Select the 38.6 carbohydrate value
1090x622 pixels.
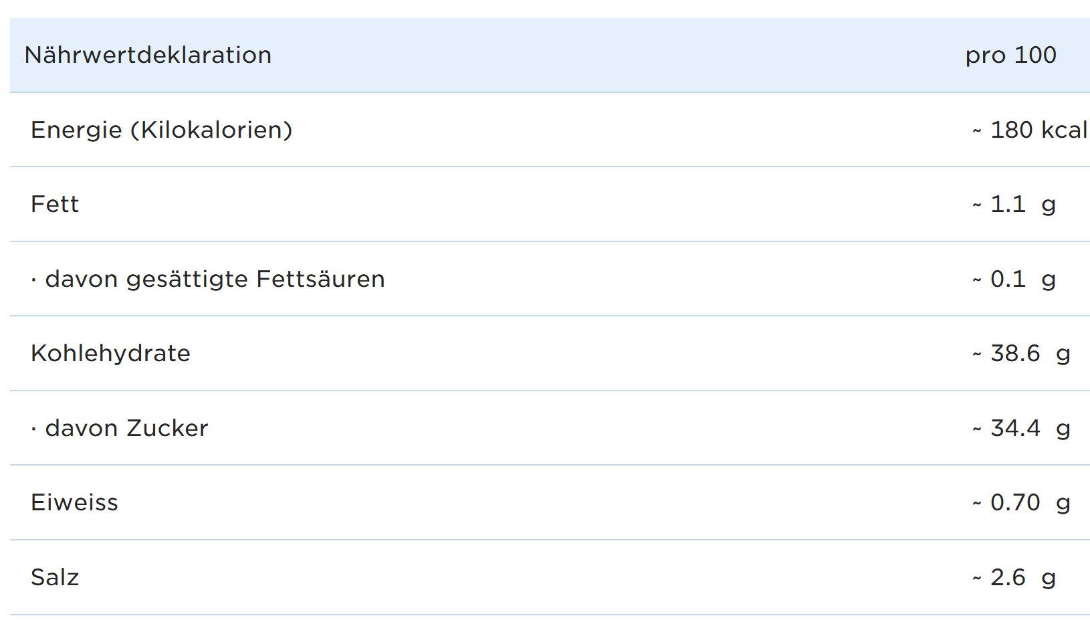coord(1015,353)
